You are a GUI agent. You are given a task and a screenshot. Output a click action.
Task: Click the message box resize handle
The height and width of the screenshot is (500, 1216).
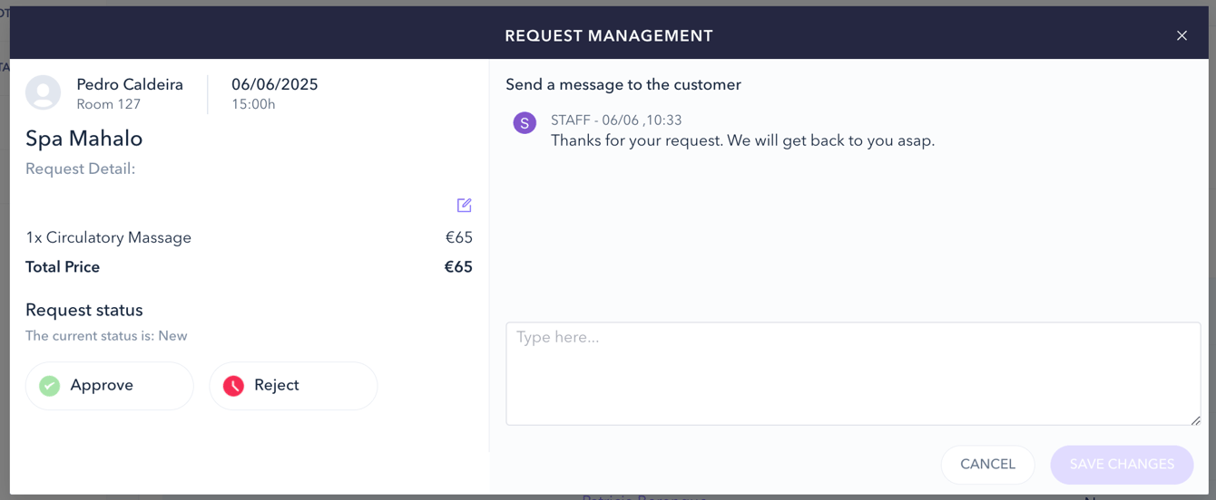[x=1195, y=419]
